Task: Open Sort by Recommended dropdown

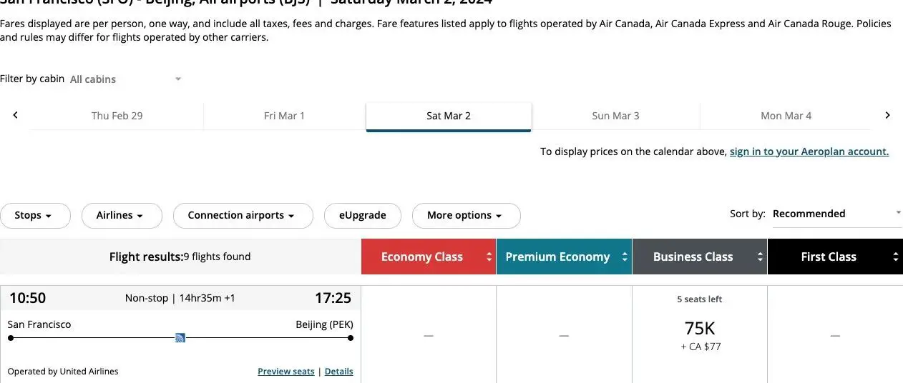Action: [836, 214]
